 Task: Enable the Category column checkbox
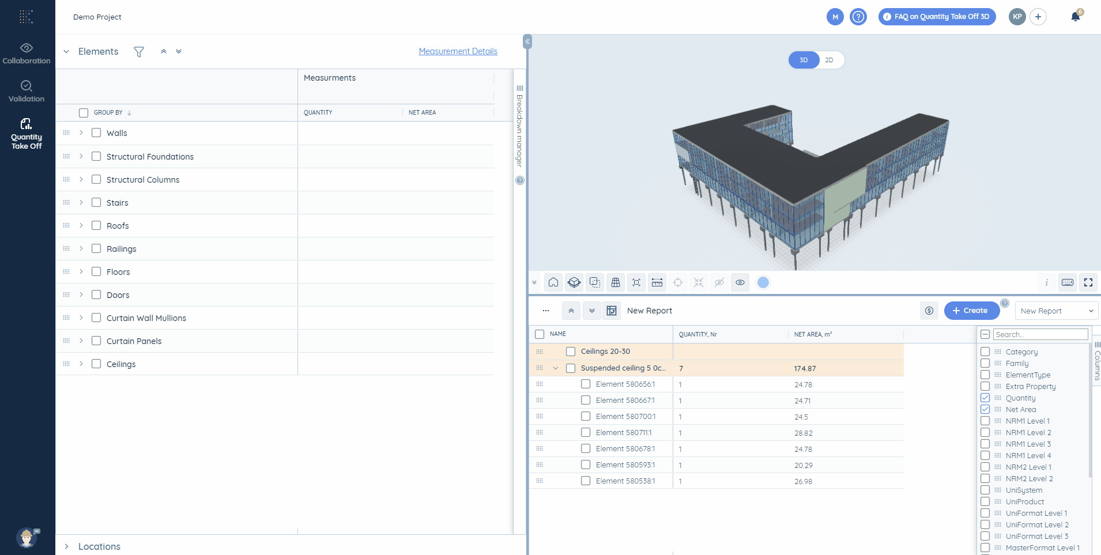[x=985, y=352]
